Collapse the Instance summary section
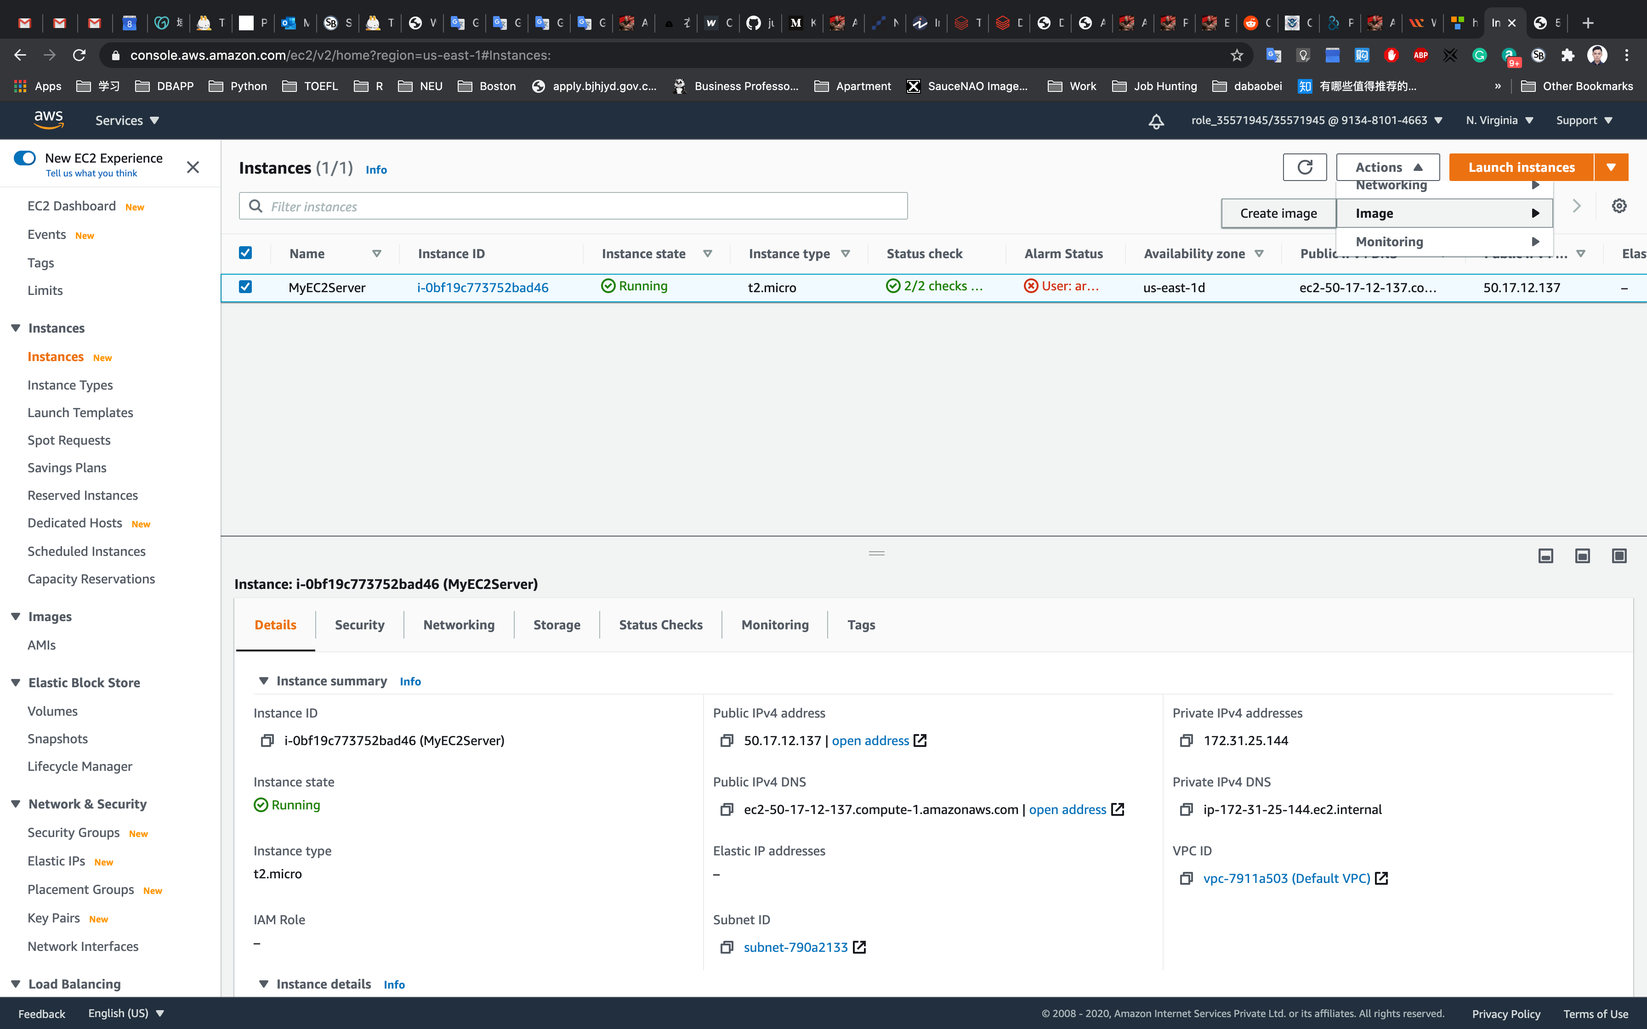1647x1029 pixels. [x=264, y=681]
